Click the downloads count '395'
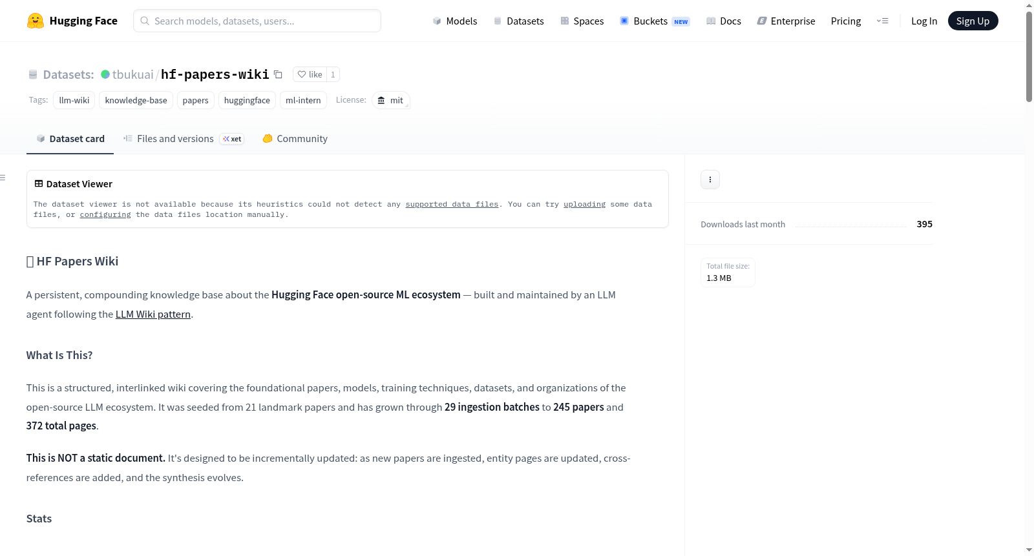 924,224
